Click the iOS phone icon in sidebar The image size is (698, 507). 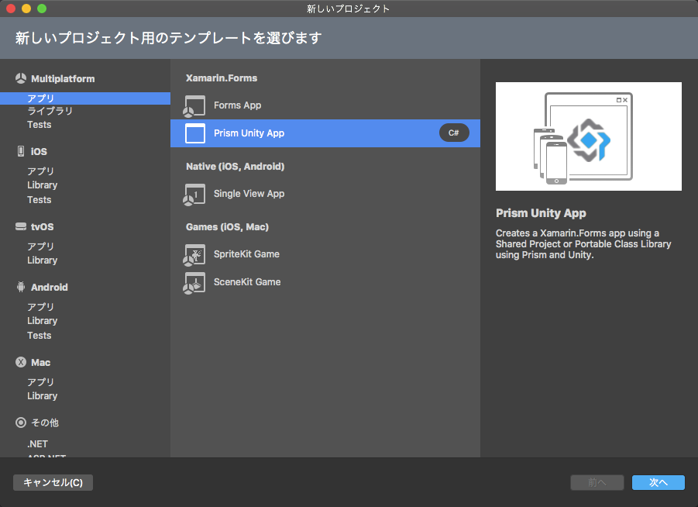[x=21, y=151]
